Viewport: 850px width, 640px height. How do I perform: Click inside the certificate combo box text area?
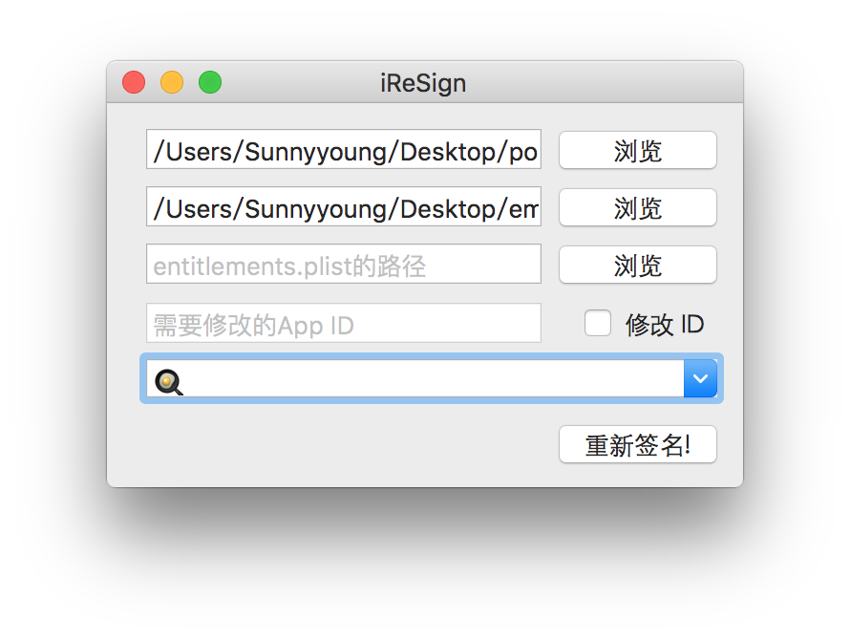[430, 379]
